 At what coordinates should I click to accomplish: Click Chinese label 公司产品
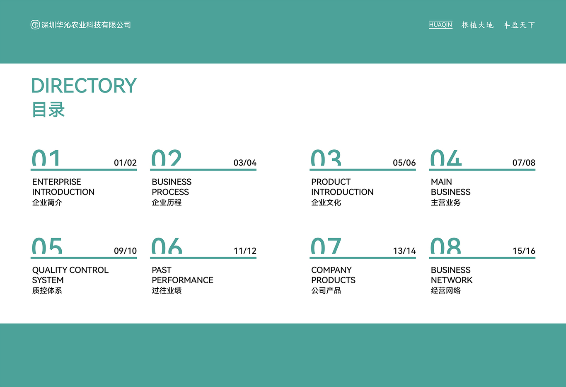point(326,290)
